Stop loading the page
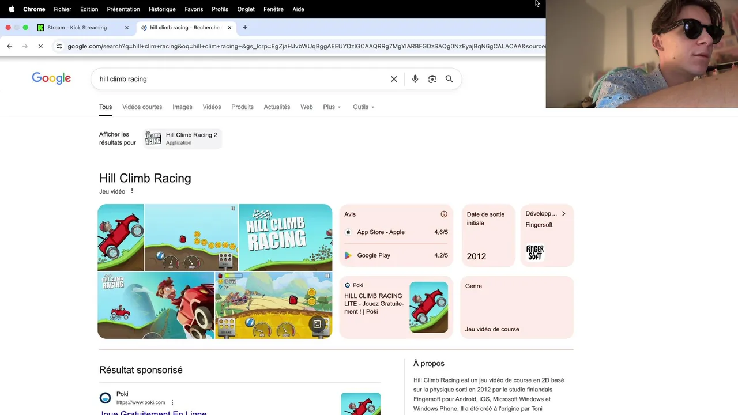The image size is (738, 415). (40, 46)
